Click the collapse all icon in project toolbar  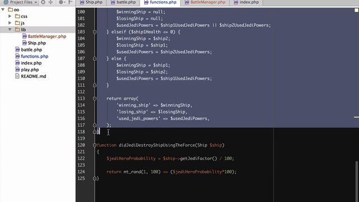click(x=50, y=2)
